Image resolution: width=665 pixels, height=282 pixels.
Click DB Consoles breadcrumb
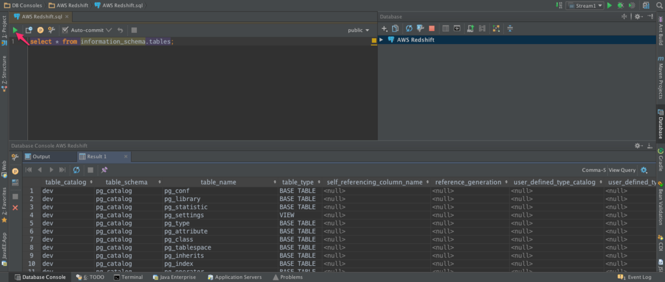23,5
